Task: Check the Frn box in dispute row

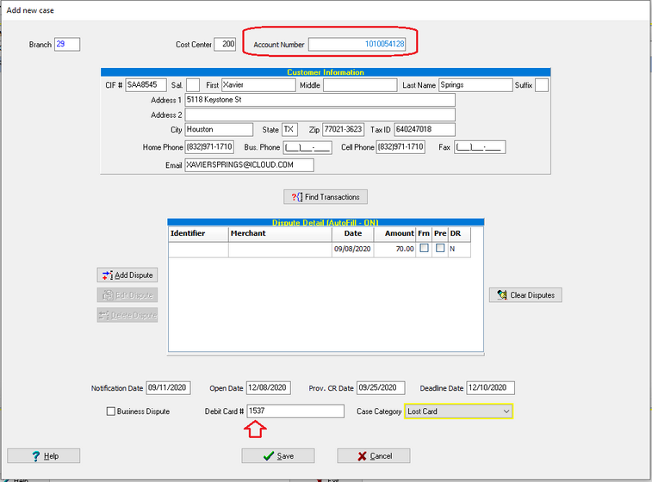Action: (x=424, y=249)
